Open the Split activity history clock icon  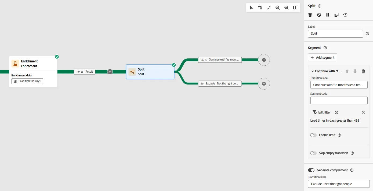345,15
